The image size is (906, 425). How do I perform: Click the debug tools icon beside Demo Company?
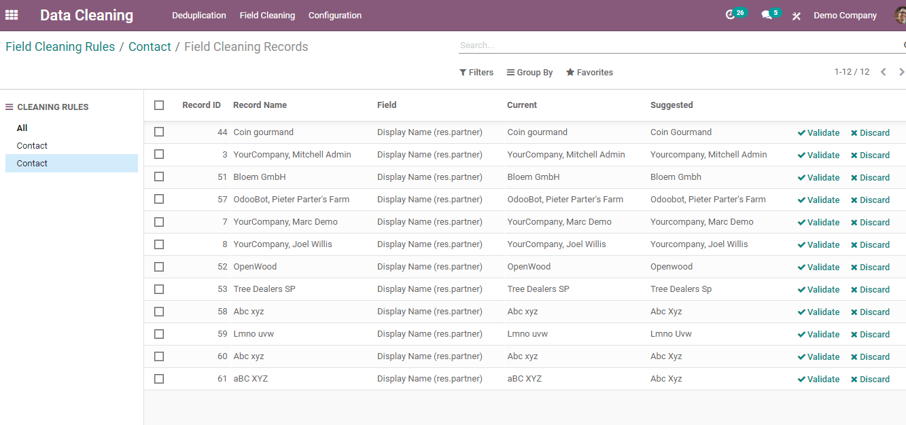(x=797, y=16)
